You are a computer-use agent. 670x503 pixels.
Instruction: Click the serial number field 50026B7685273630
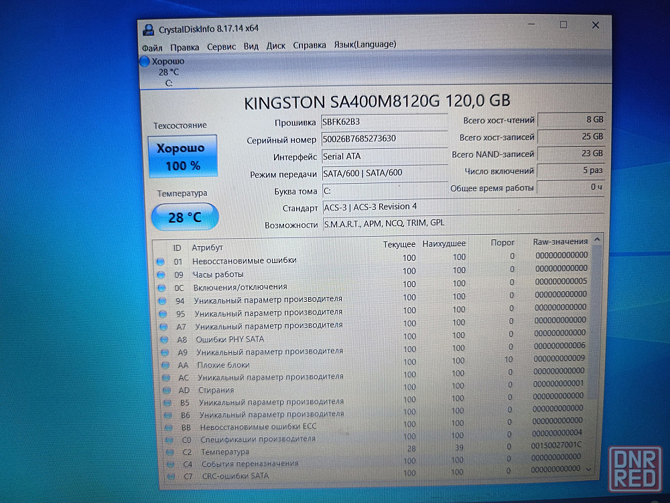(x=384, y=139)
